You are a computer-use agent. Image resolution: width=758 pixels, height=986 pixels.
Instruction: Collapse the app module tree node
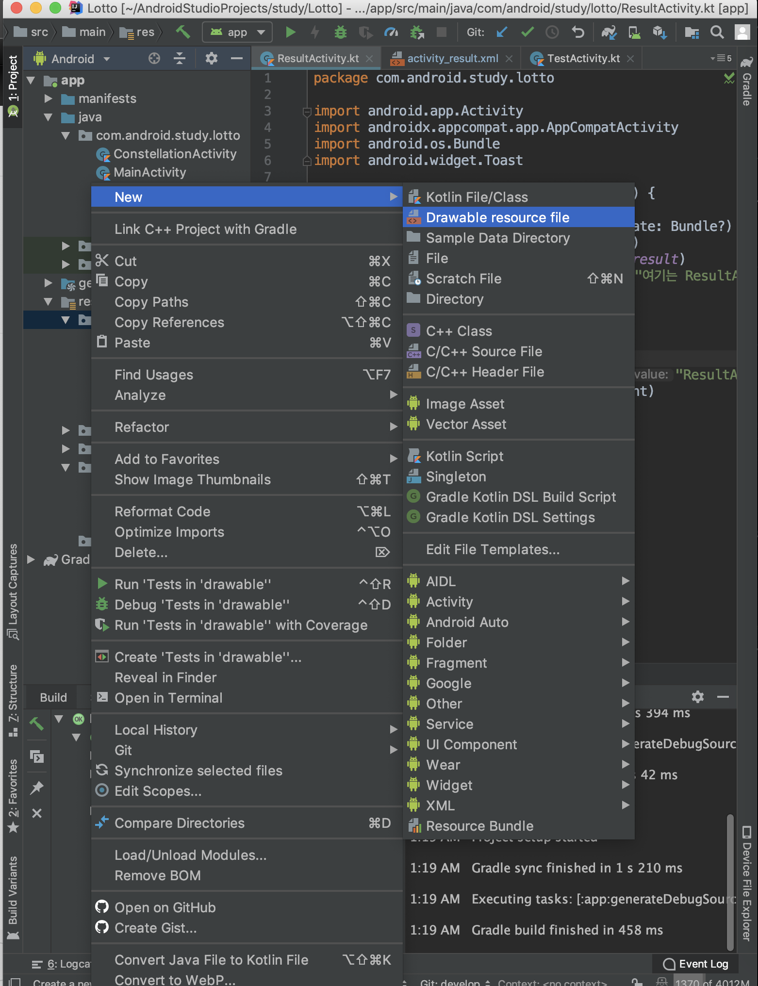click(31, 80)
